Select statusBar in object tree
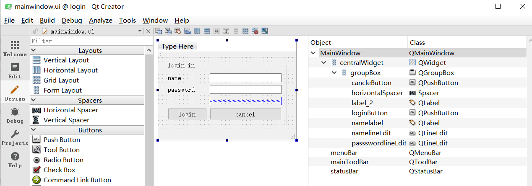Screen dimensions: 532x186 pyautogui.click(x=344, y=171)
